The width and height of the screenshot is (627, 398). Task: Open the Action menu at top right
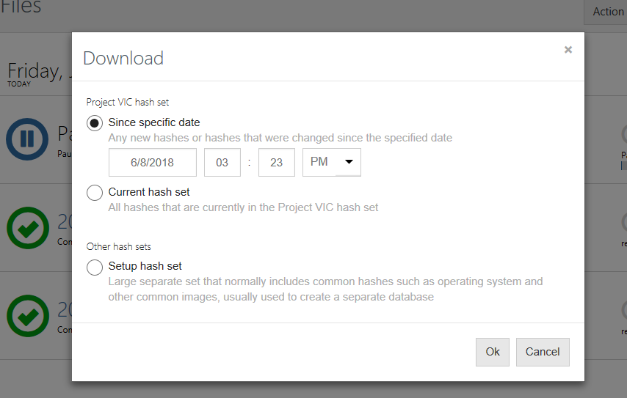(x=606, y=12)
